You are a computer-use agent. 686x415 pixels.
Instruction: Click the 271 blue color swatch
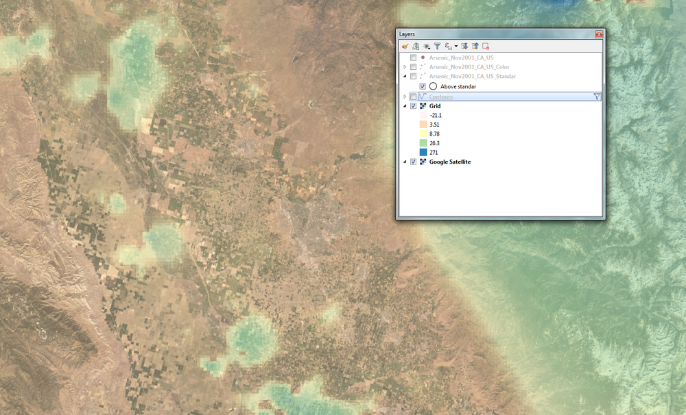[424, 152]
